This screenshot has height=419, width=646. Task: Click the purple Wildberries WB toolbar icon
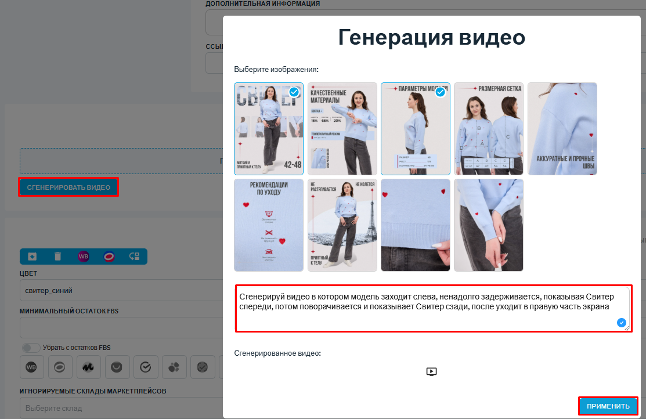coord(84,256)
